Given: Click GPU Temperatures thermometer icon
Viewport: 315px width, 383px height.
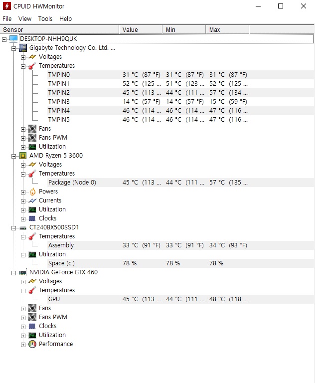Looking at the screenshot, I should (x=32, y=290).
